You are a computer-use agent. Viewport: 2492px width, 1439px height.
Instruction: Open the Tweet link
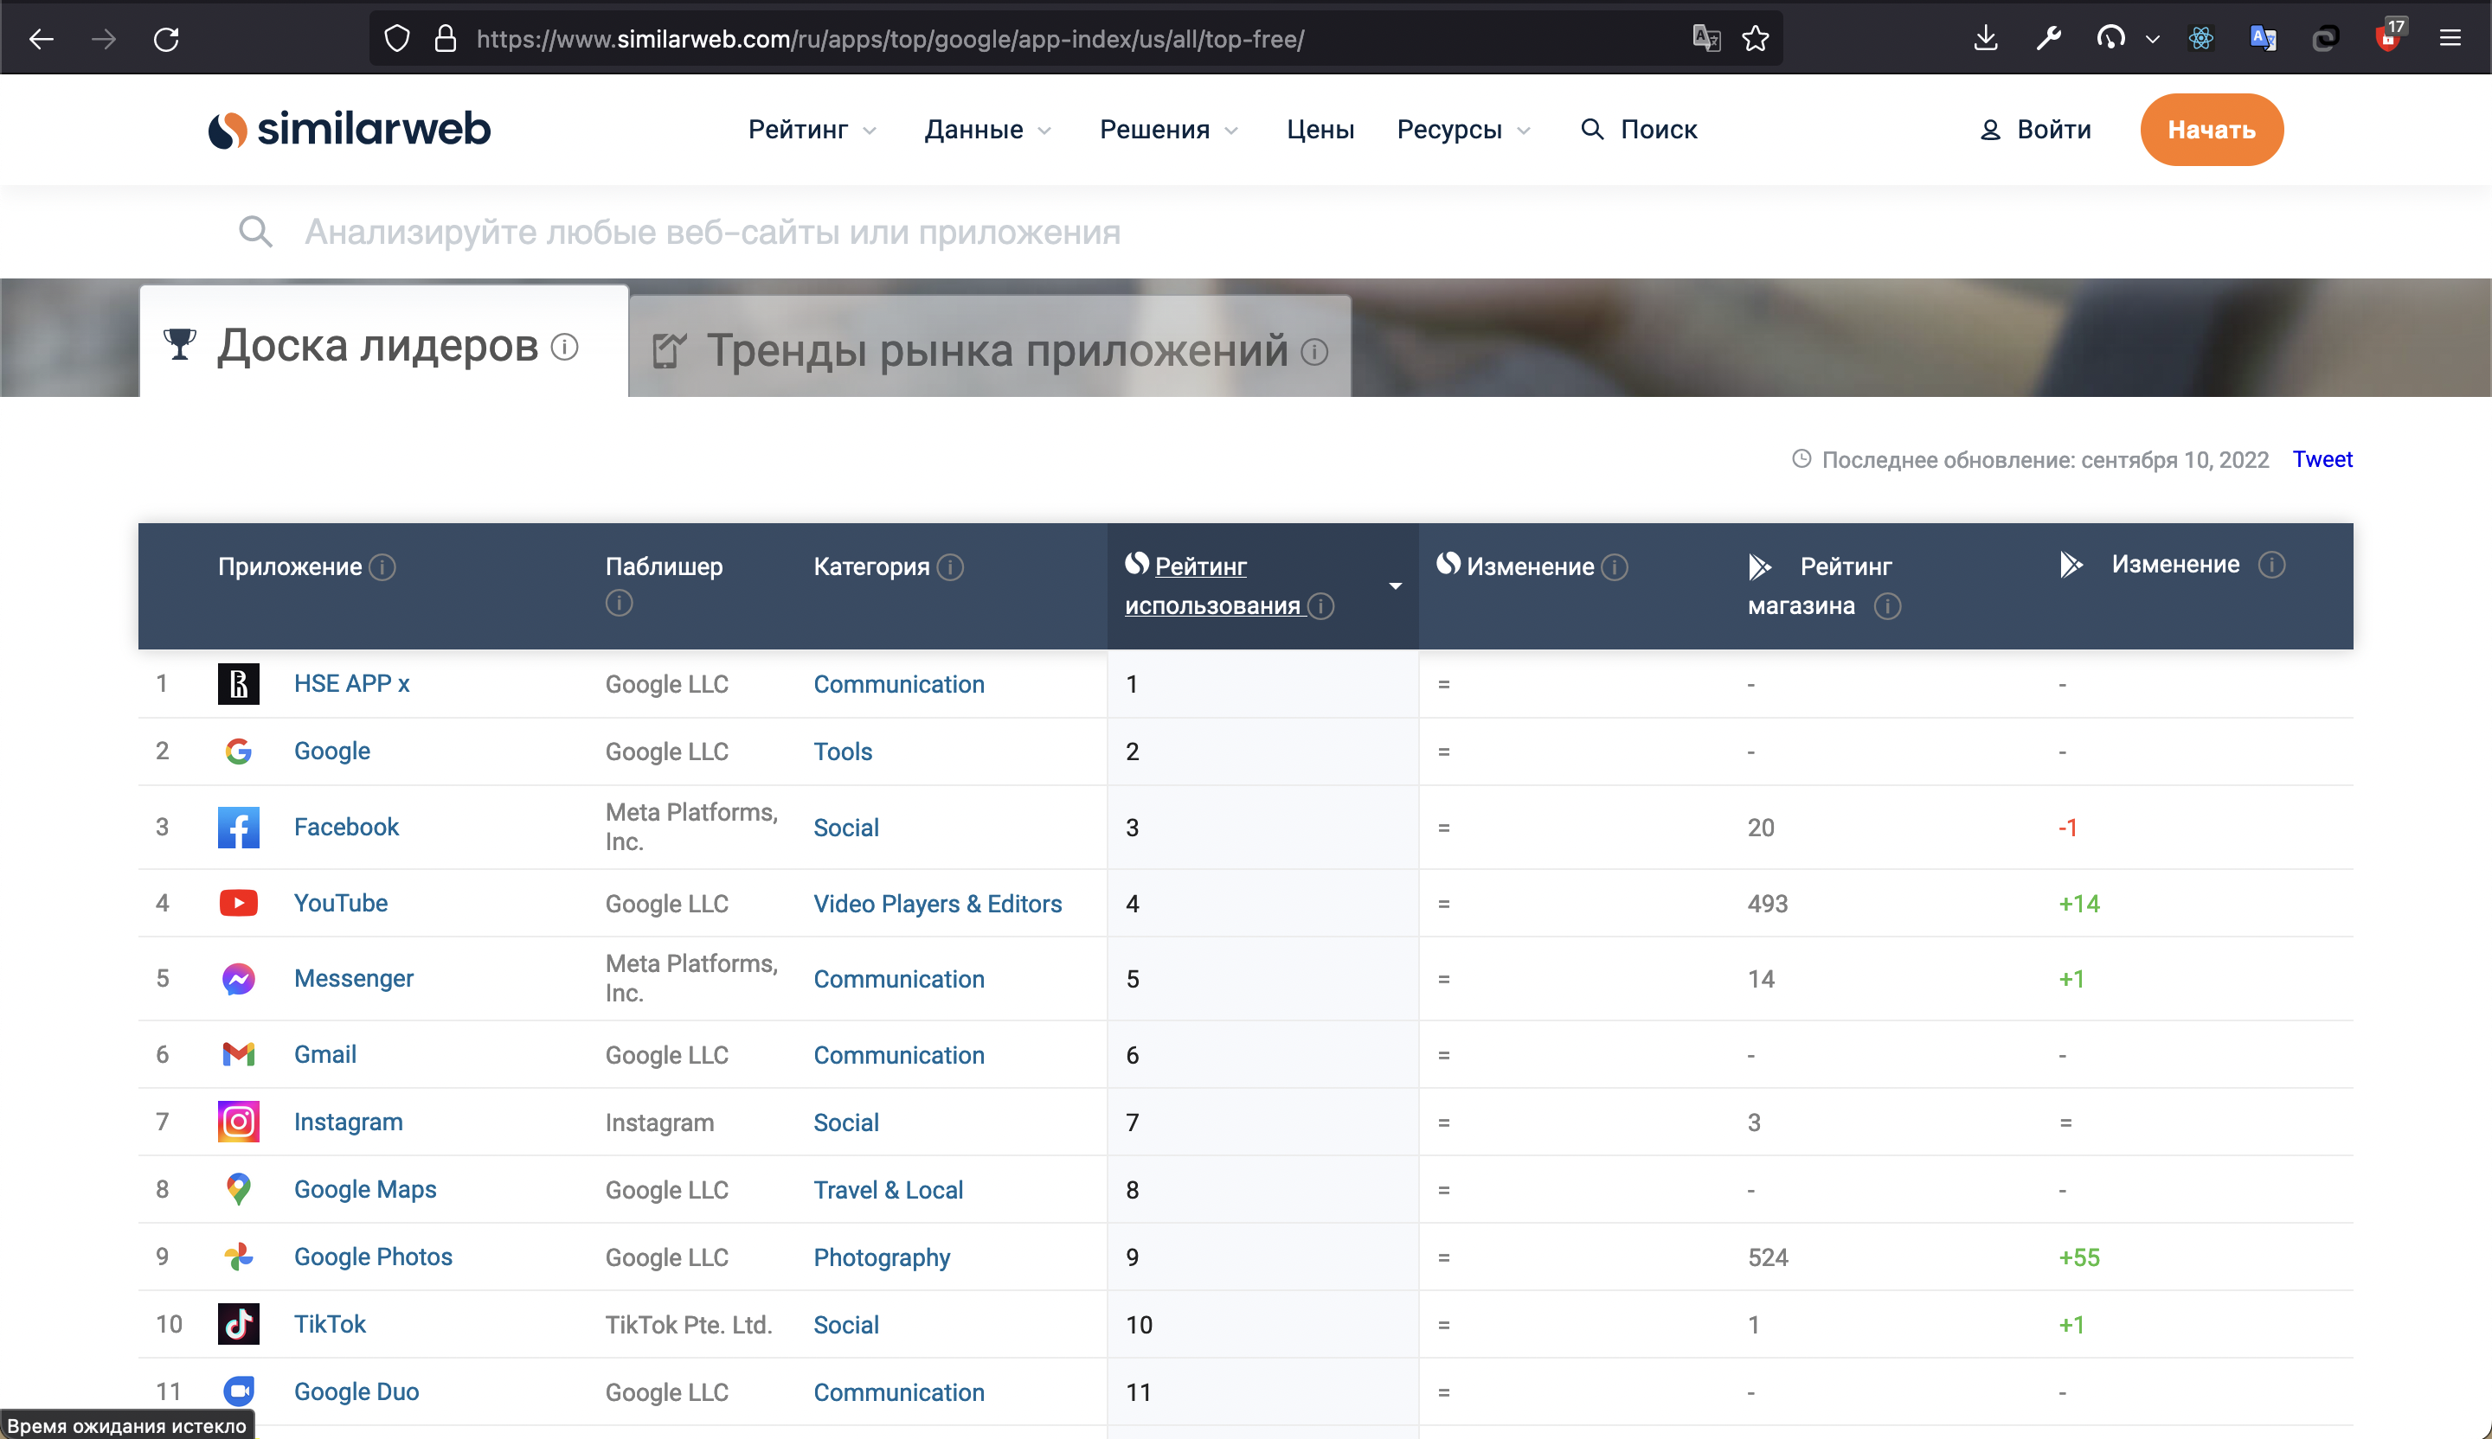(2322, 459)
